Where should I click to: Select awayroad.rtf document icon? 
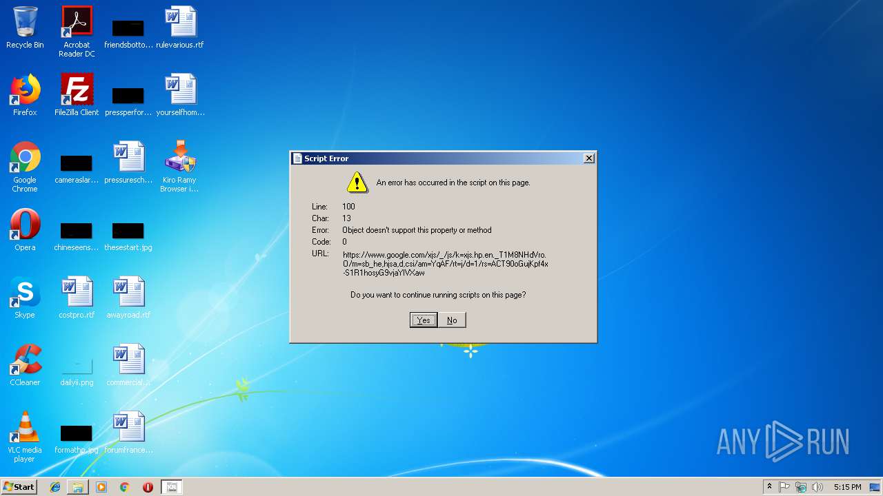click(x=128, y=298)
